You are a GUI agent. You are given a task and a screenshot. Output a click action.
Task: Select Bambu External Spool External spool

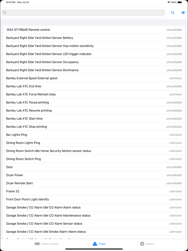tap(94, 78)
